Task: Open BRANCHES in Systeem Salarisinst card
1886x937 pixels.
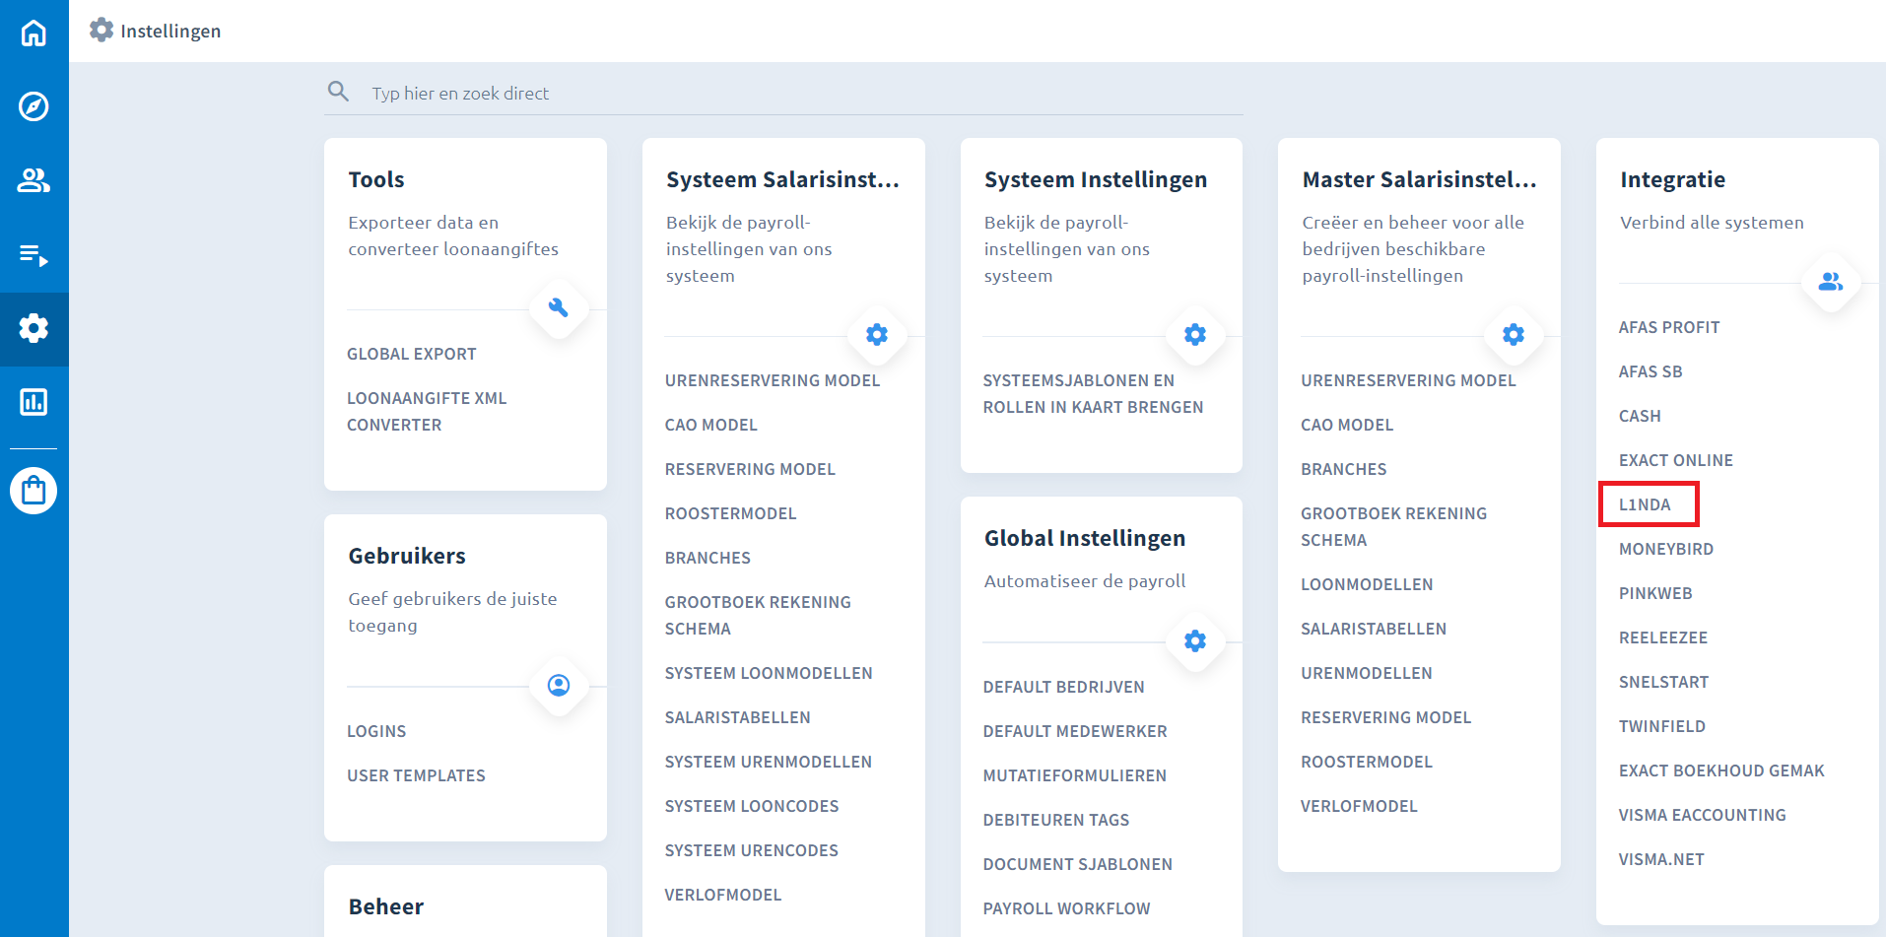Action: [x=707, y=558]
